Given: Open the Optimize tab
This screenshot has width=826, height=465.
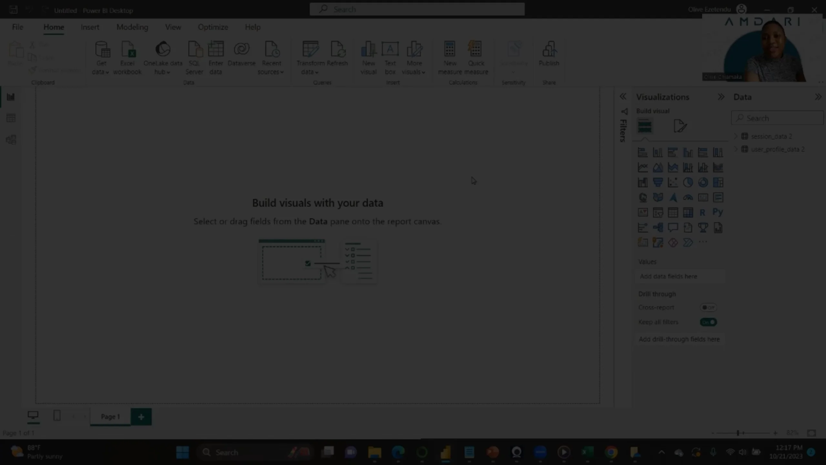Looking at the screenshot, I should click(213, 27).
